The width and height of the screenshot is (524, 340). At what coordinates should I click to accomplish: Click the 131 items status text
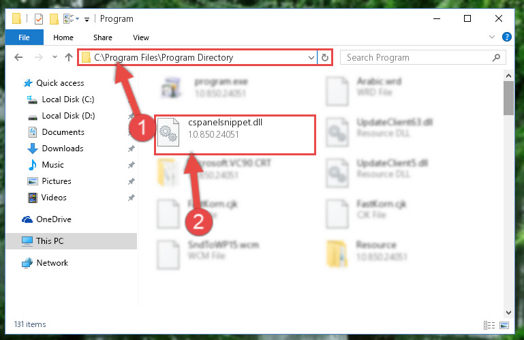click(x=30, y=324)
